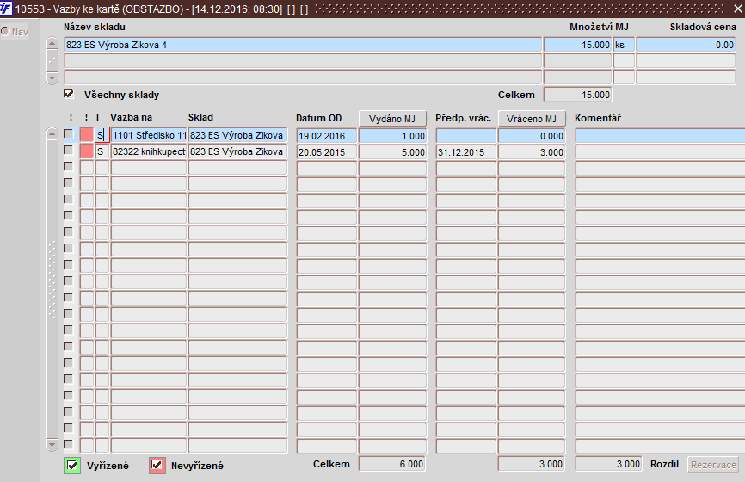Viewport: 745px width, 482px height.
Task: Click the issued quantity 5.000
Action: [392, 152]
